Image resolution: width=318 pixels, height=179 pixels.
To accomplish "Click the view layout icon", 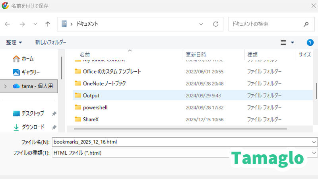I will 283,42.
